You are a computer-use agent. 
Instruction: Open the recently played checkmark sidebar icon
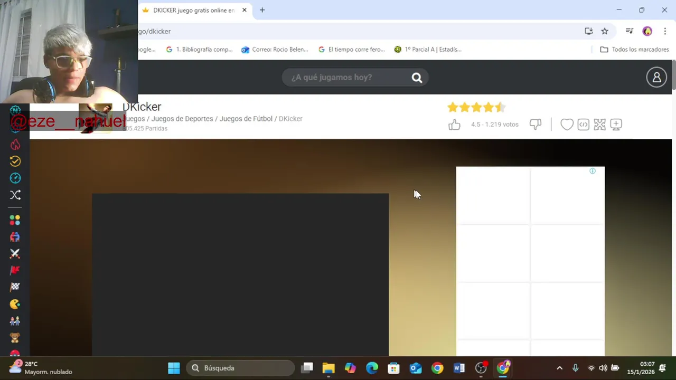point(15,161)
